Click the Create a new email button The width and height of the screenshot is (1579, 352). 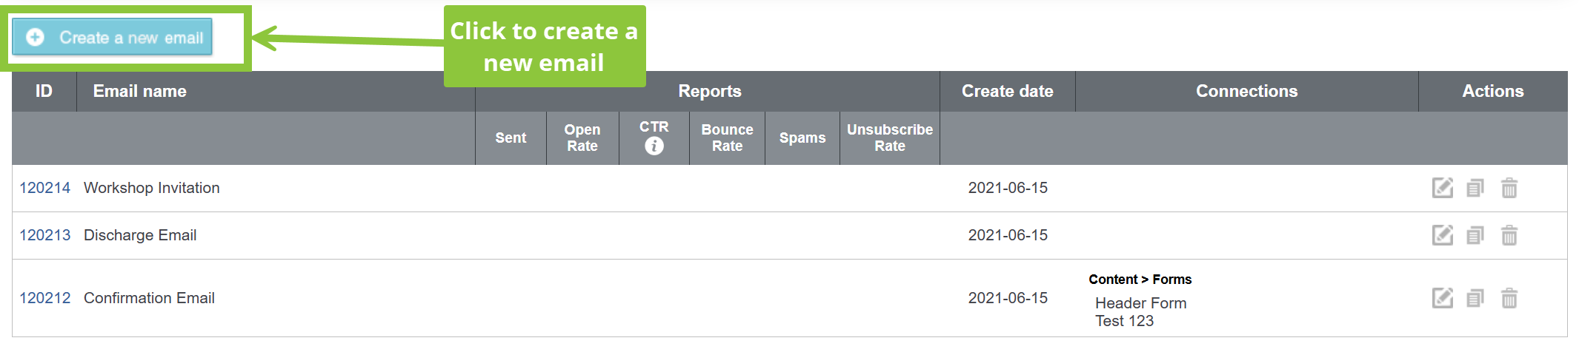pos(113,38)
